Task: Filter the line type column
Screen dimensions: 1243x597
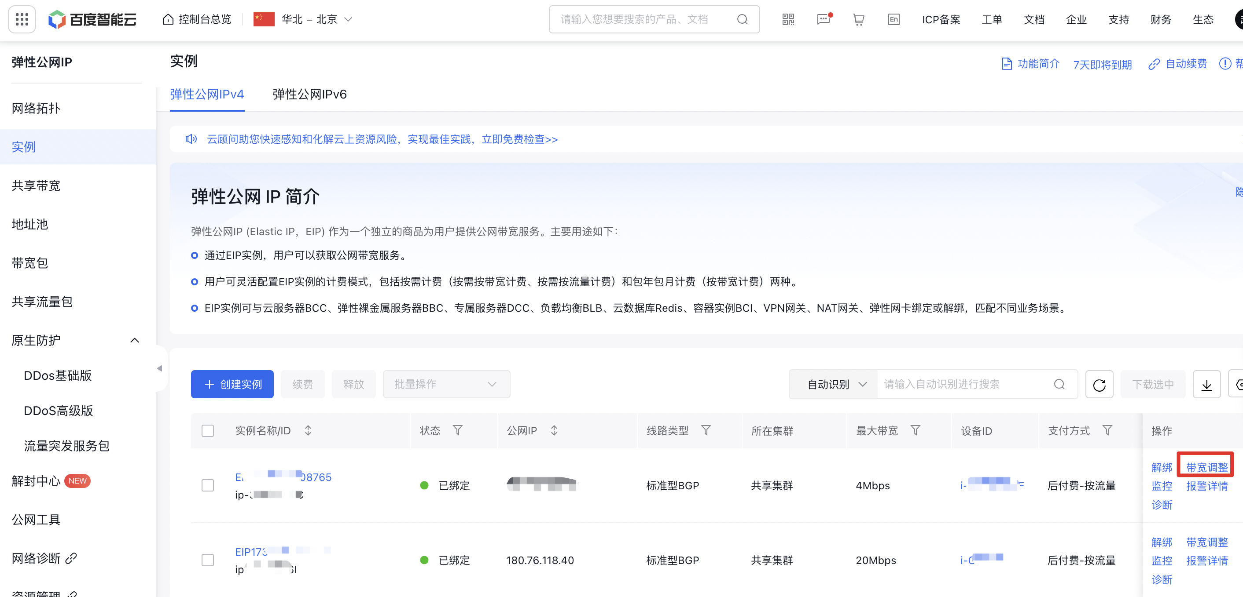Action: point(706,430)
